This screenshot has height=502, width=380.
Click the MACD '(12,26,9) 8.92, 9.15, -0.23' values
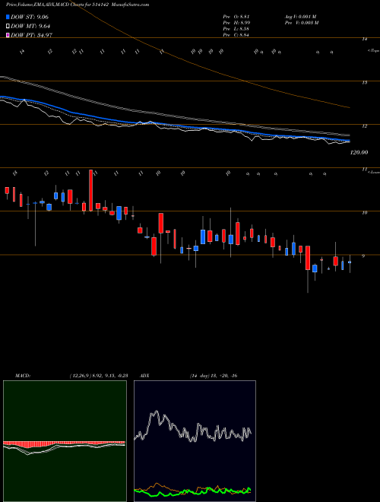point(98,376)
